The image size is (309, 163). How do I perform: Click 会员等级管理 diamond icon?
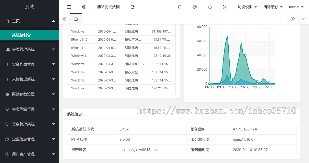7,109
